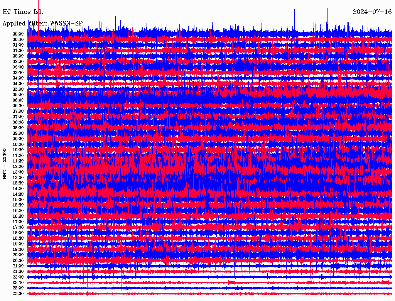Select the 17:30 time label
The width and height of the screenshot is (395, 301).
tap(18, 227)
